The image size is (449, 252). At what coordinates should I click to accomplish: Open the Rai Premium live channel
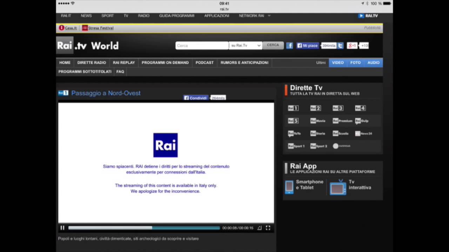click(342, 121)
